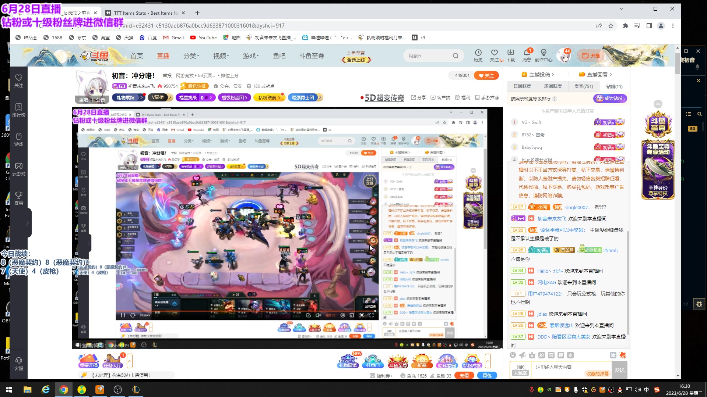This screenshot has height=397, width=707.
Task: Switch to the 周活跃度 tab
Action: click(x=553, y=86)
